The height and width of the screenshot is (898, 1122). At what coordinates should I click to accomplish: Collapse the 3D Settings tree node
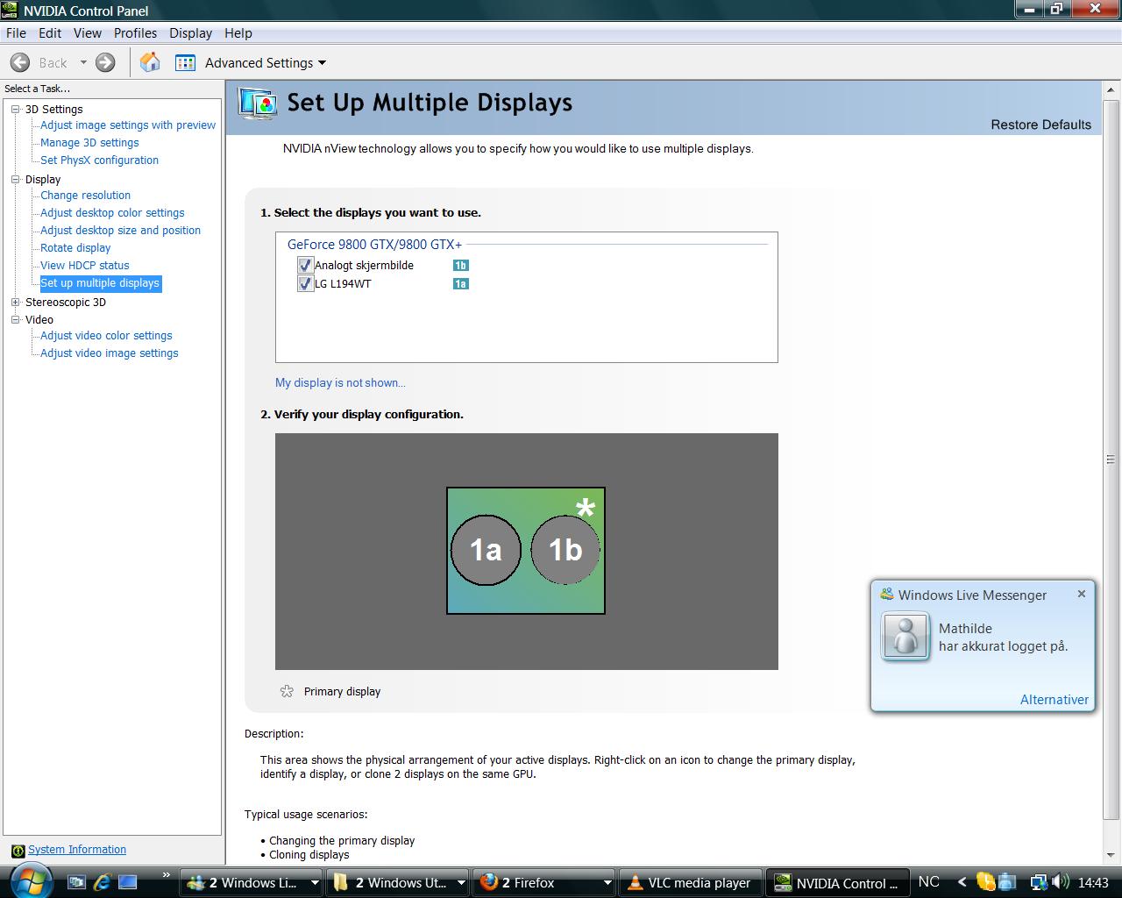pyautogui.click(x=15, y=109)
